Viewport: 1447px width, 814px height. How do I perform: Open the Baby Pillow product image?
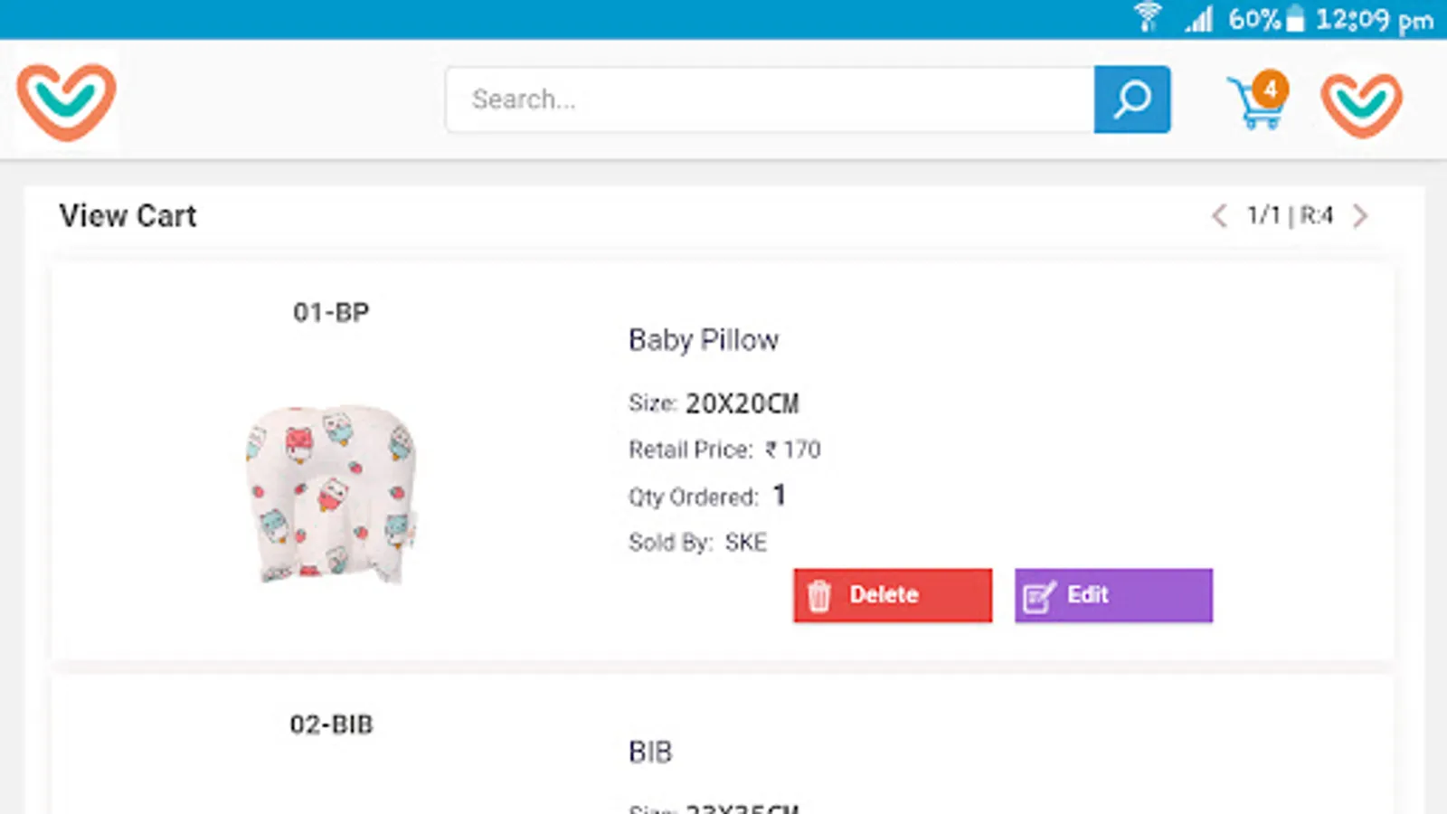tap(331, 493)
